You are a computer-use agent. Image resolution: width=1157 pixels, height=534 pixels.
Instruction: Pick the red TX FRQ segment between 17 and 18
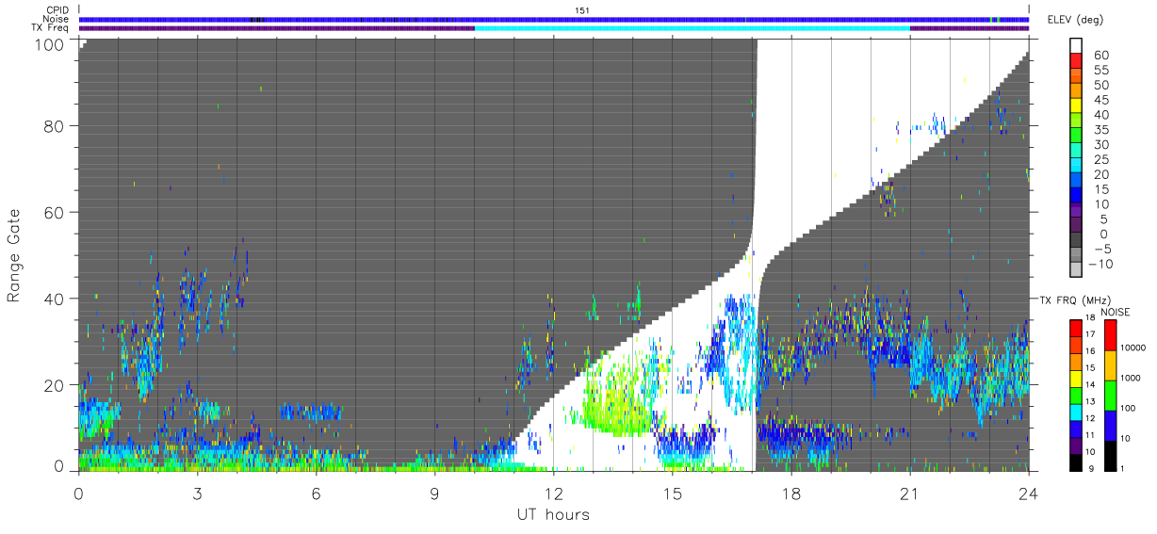(1076, 328)
